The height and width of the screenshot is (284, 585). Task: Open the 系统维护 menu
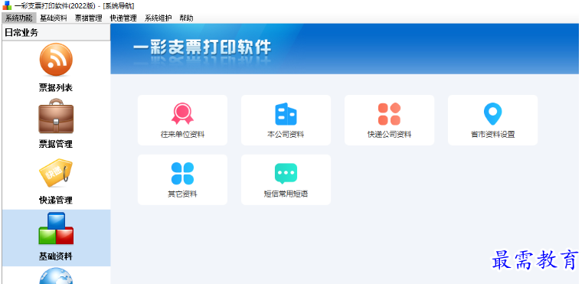(159, 18)
